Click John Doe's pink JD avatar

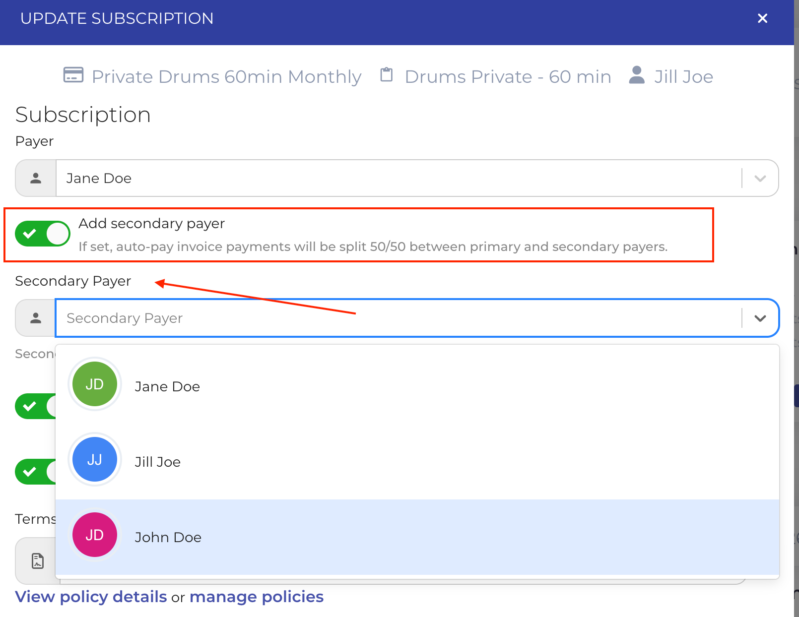95,535
